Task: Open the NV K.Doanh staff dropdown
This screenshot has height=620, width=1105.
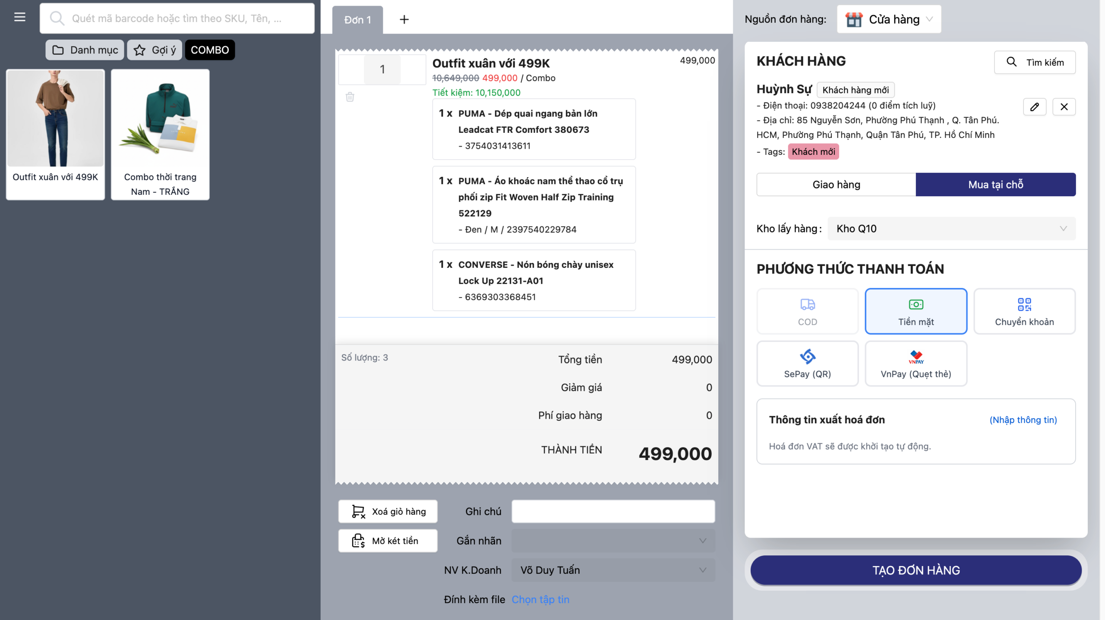Action: click(612, 570)
